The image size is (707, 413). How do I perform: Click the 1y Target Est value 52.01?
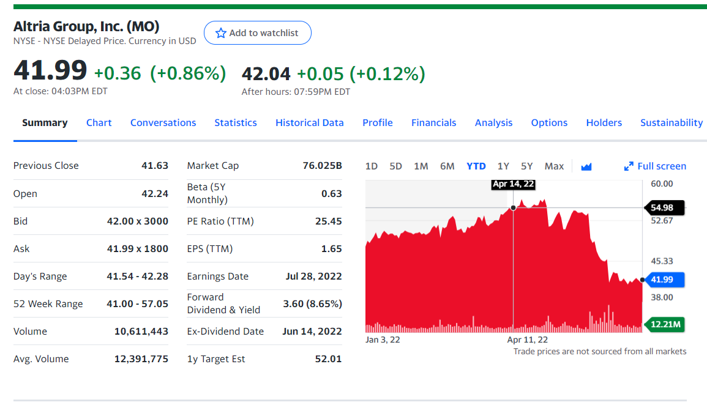328,359
